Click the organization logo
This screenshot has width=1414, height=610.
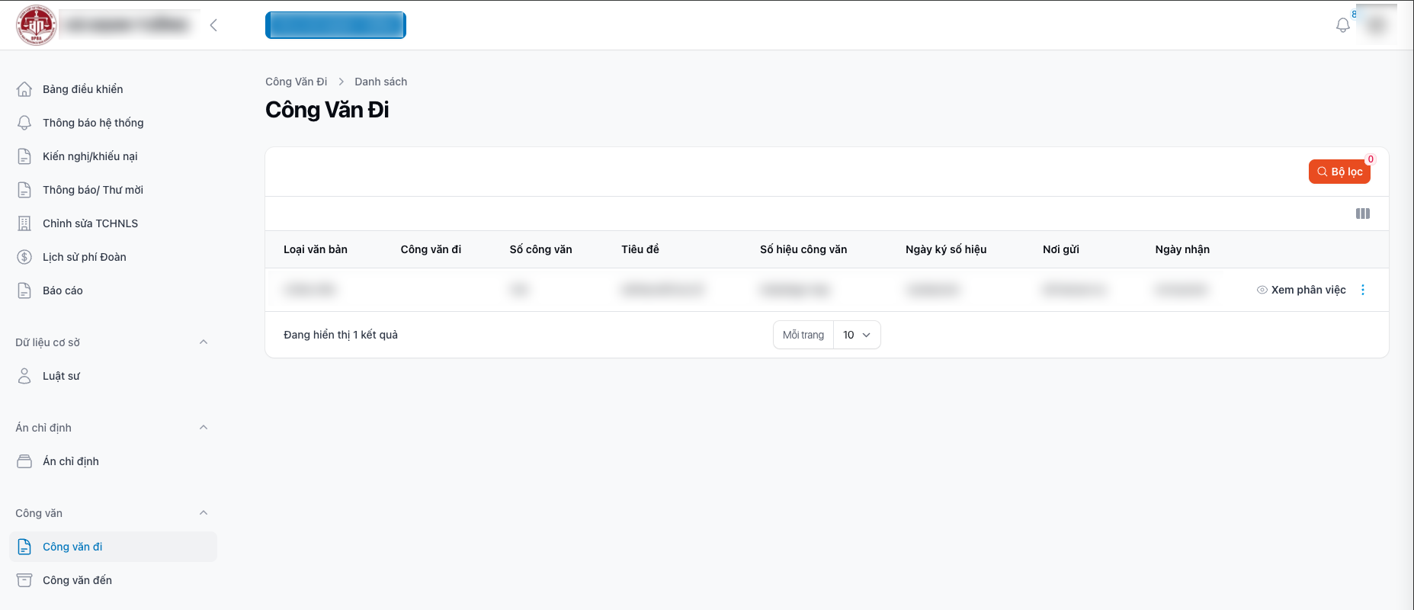pyautogui.click(x=36, y=25)
